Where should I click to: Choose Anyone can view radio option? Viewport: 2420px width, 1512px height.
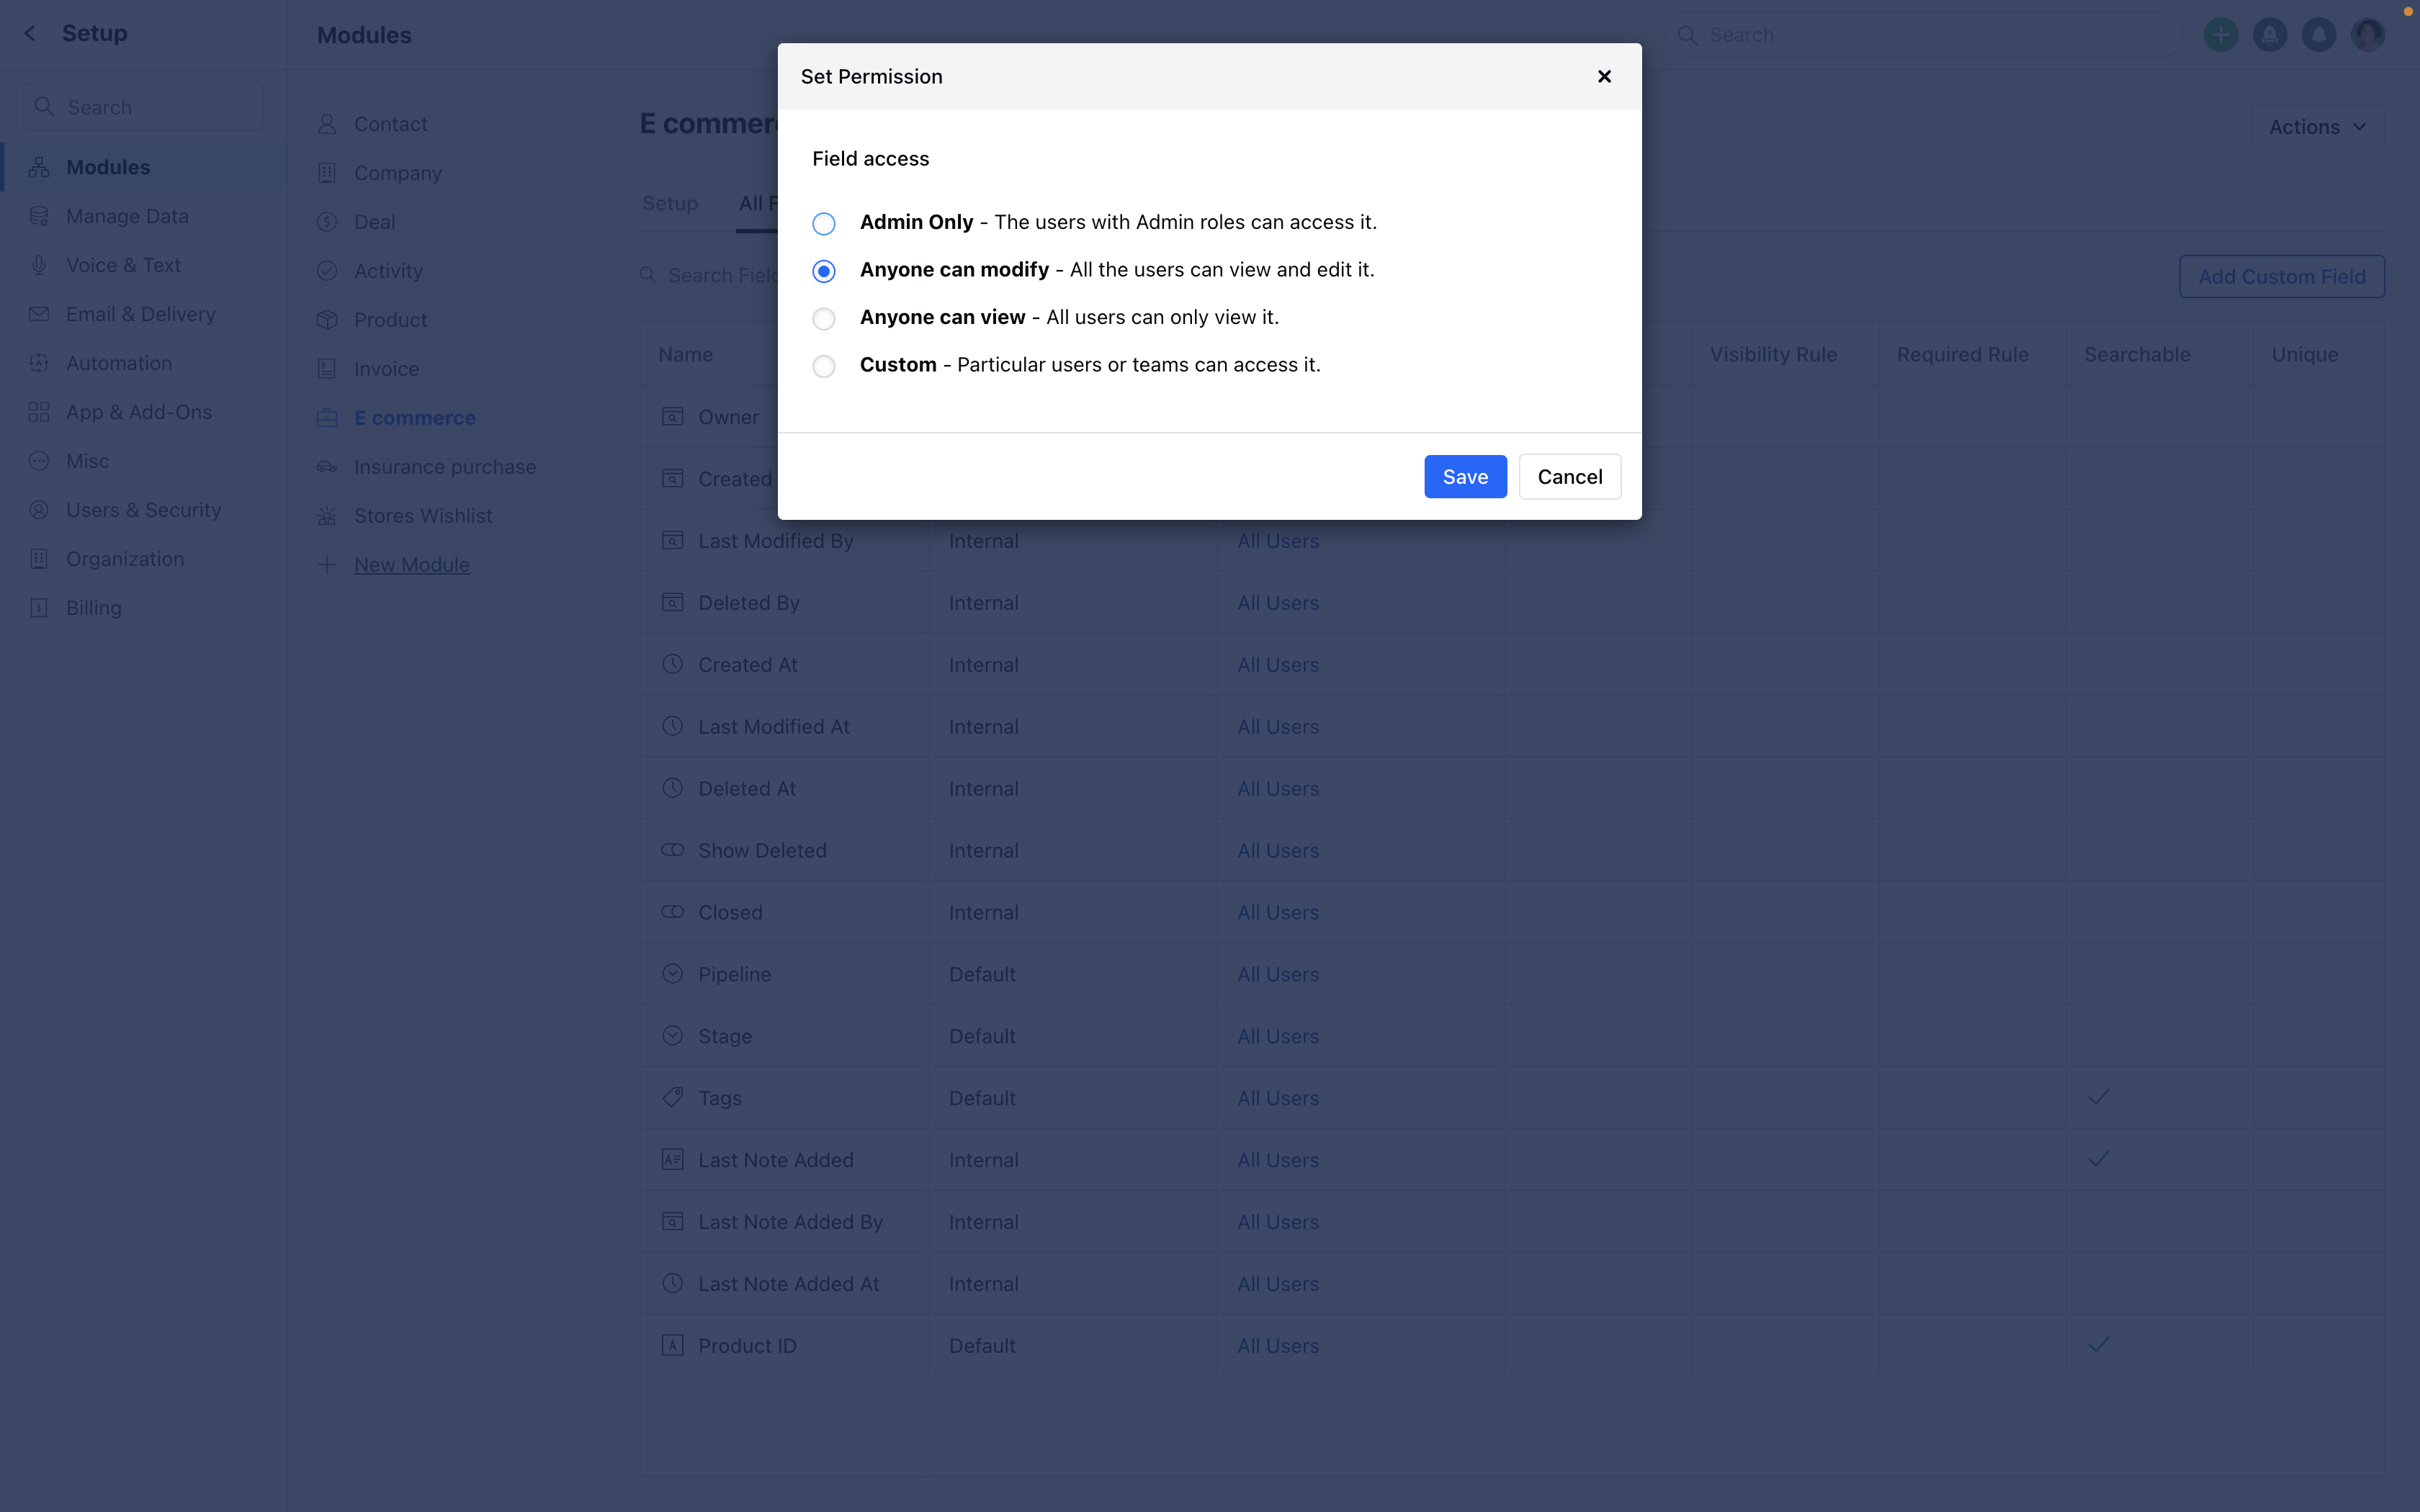823,318
